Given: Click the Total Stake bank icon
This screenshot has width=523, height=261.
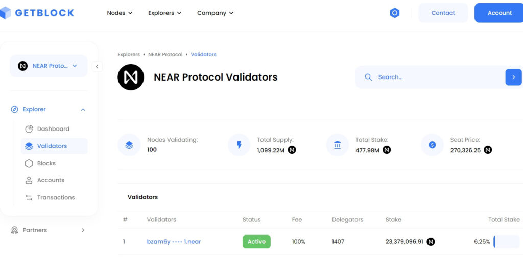Looking at the screenshot, I should coord(338,145).
